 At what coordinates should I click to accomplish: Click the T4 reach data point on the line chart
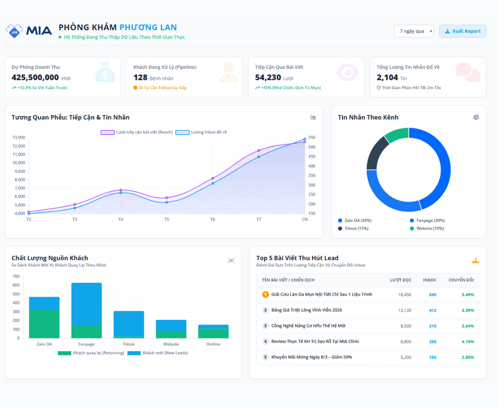(121, 190)
